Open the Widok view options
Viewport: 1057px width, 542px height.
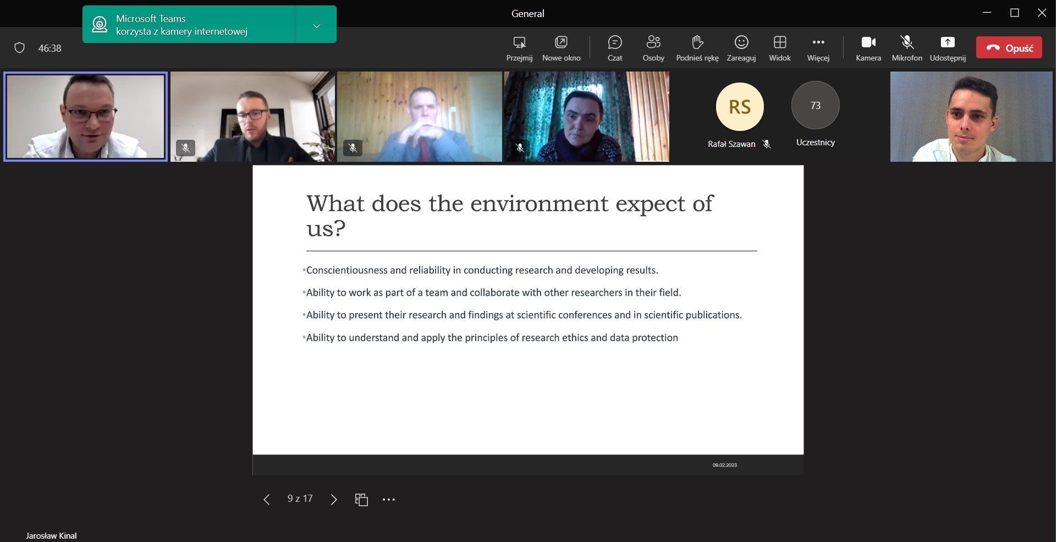(779, 48)
